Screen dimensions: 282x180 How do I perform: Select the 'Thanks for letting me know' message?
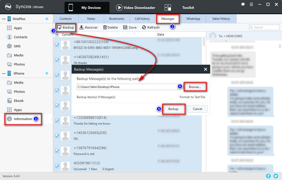coord(92,124)
